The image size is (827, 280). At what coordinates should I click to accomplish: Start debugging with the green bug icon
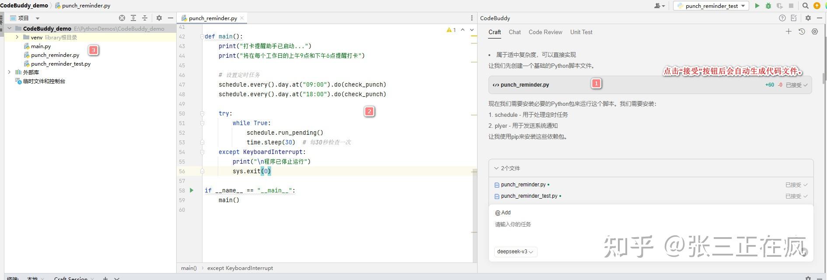[x=768, y=6]
